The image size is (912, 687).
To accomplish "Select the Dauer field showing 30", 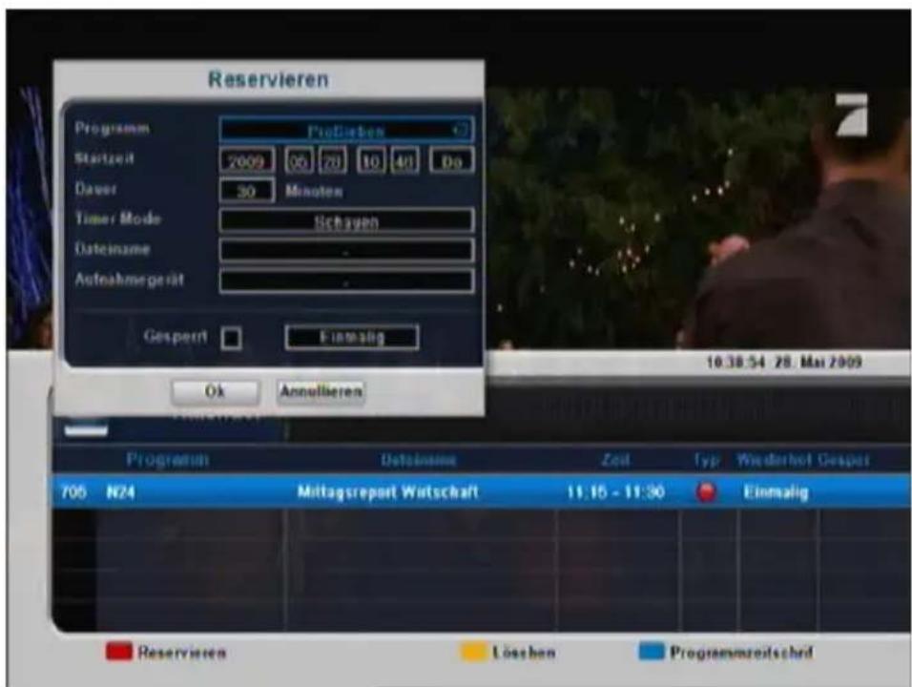I will pyautogui.click(x=247, y=191).
